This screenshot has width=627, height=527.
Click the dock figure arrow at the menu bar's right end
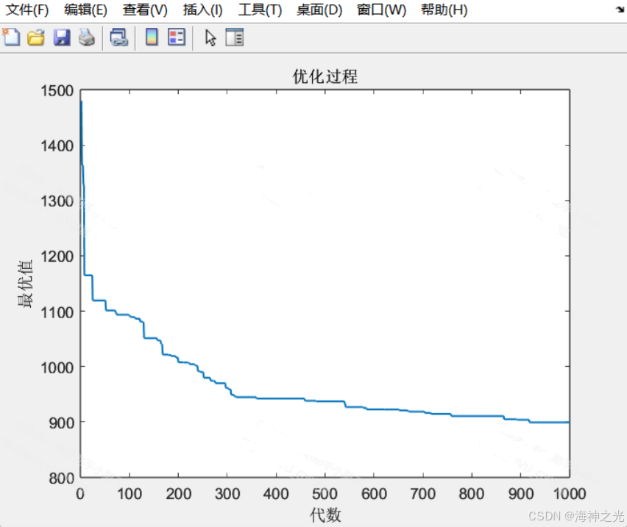(620, 10)
